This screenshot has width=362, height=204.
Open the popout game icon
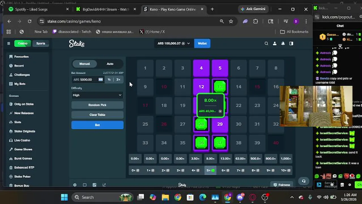click(104, 185)
